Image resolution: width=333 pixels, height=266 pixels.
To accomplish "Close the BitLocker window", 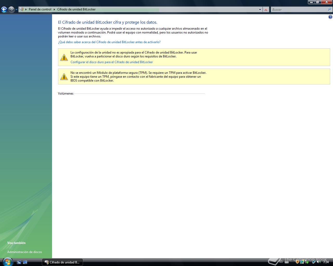I will pos(326,2).
